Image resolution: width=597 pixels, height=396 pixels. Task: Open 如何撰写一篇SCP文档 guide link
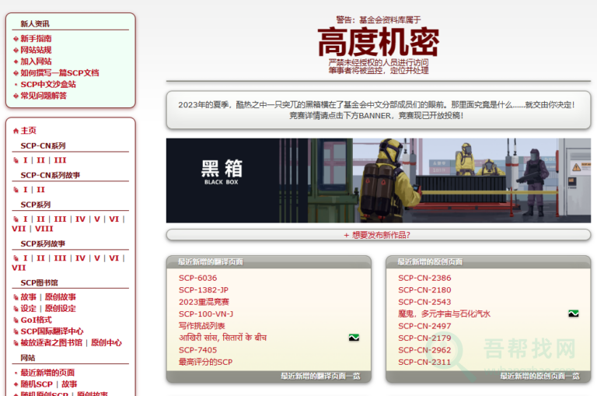pos(59,73)
